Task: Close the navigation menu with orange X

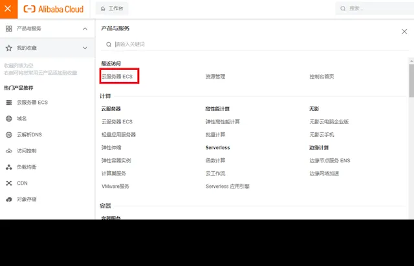Action: coord(8,9)
